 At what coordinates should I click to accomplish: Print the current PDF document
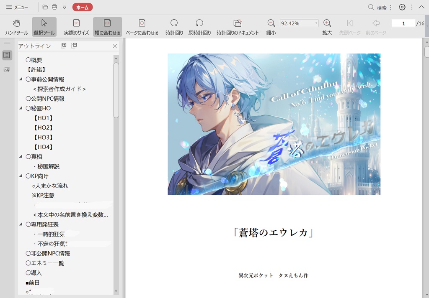[55, 7]
